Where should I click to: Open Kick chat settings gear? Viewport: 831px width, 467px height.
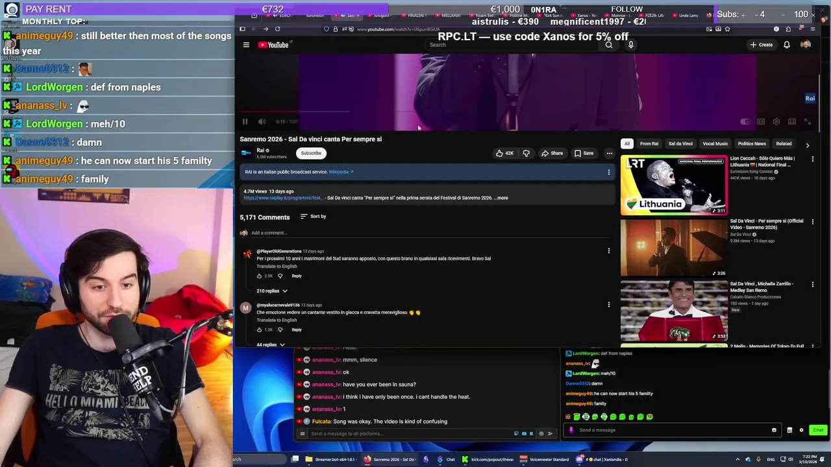801,430
